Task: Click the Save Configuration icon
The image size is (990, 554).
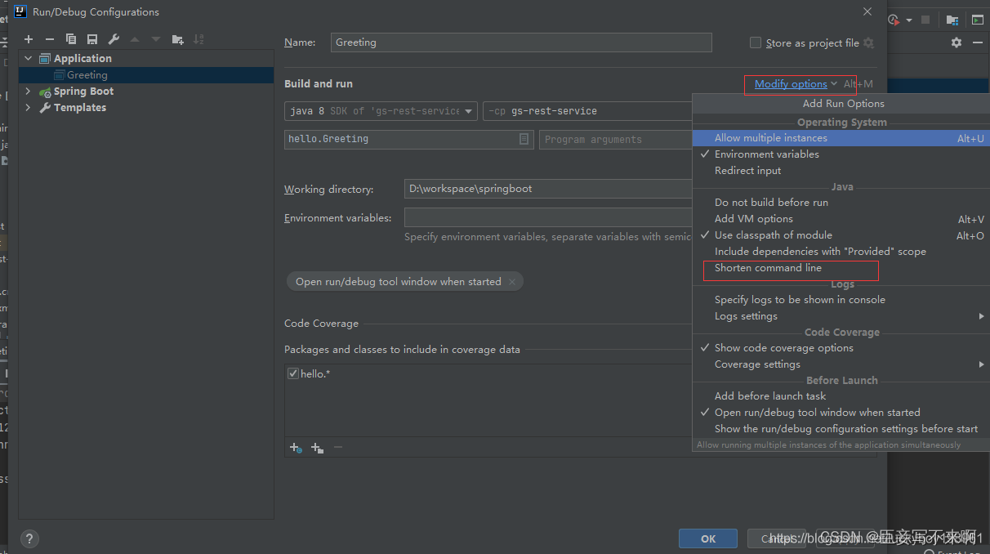Action: click(91, 38)
